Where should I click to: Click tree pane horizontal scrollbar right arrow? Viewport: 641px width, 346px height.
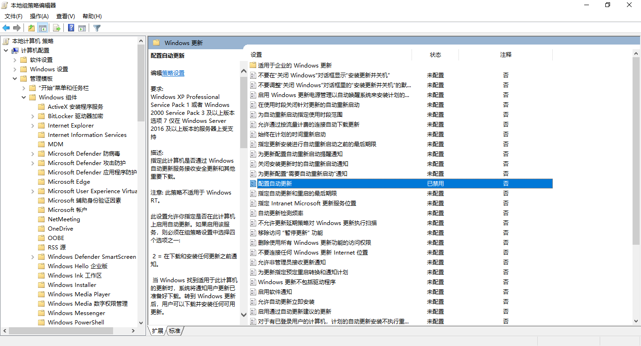(x=134, y=331)
